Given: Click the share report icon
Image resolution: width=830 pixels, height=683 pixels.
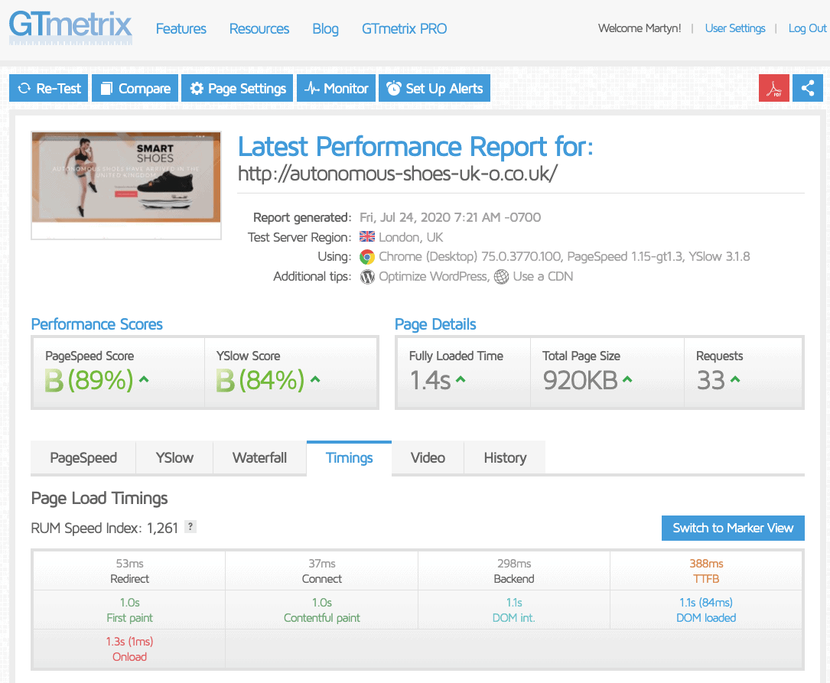Looking at the screenshot, I should pyautogui.click(x=808, y=88).
